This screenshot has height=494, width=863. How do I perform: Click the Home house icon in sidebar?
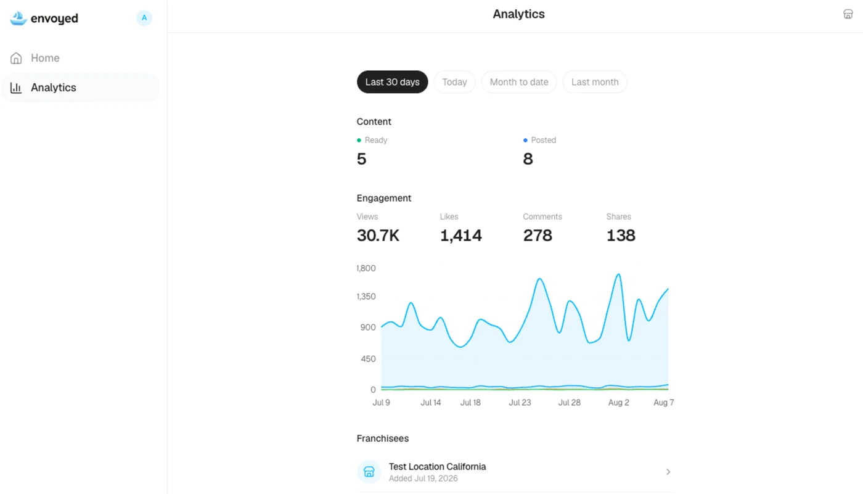(16, 58)
